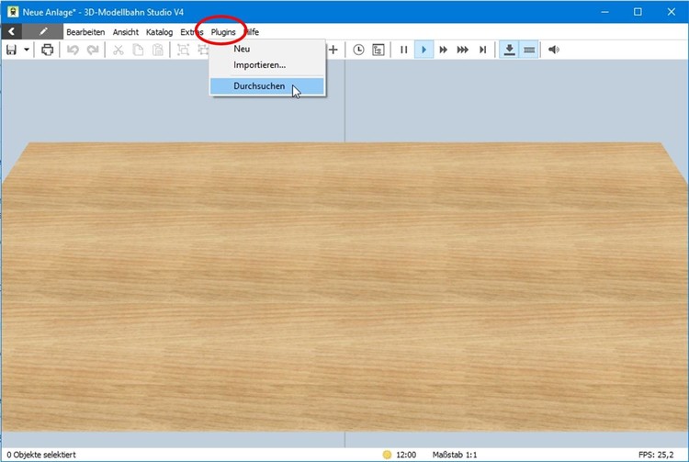The height and width of the screenshot is (462, 689).
Task: Open the clock time settings icon
Action: click(x=358, y=50)
